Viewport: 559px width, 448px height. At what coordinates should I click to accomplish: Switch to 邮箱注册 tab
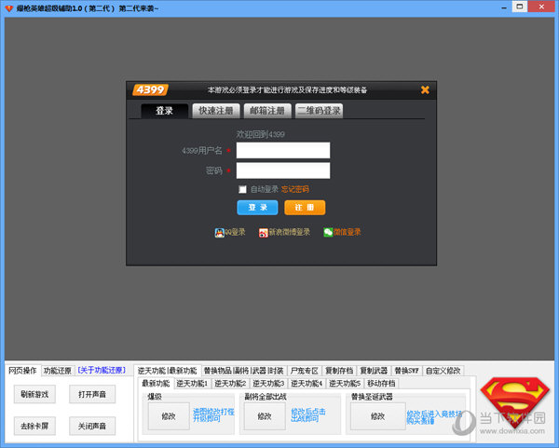pos(267,111)
